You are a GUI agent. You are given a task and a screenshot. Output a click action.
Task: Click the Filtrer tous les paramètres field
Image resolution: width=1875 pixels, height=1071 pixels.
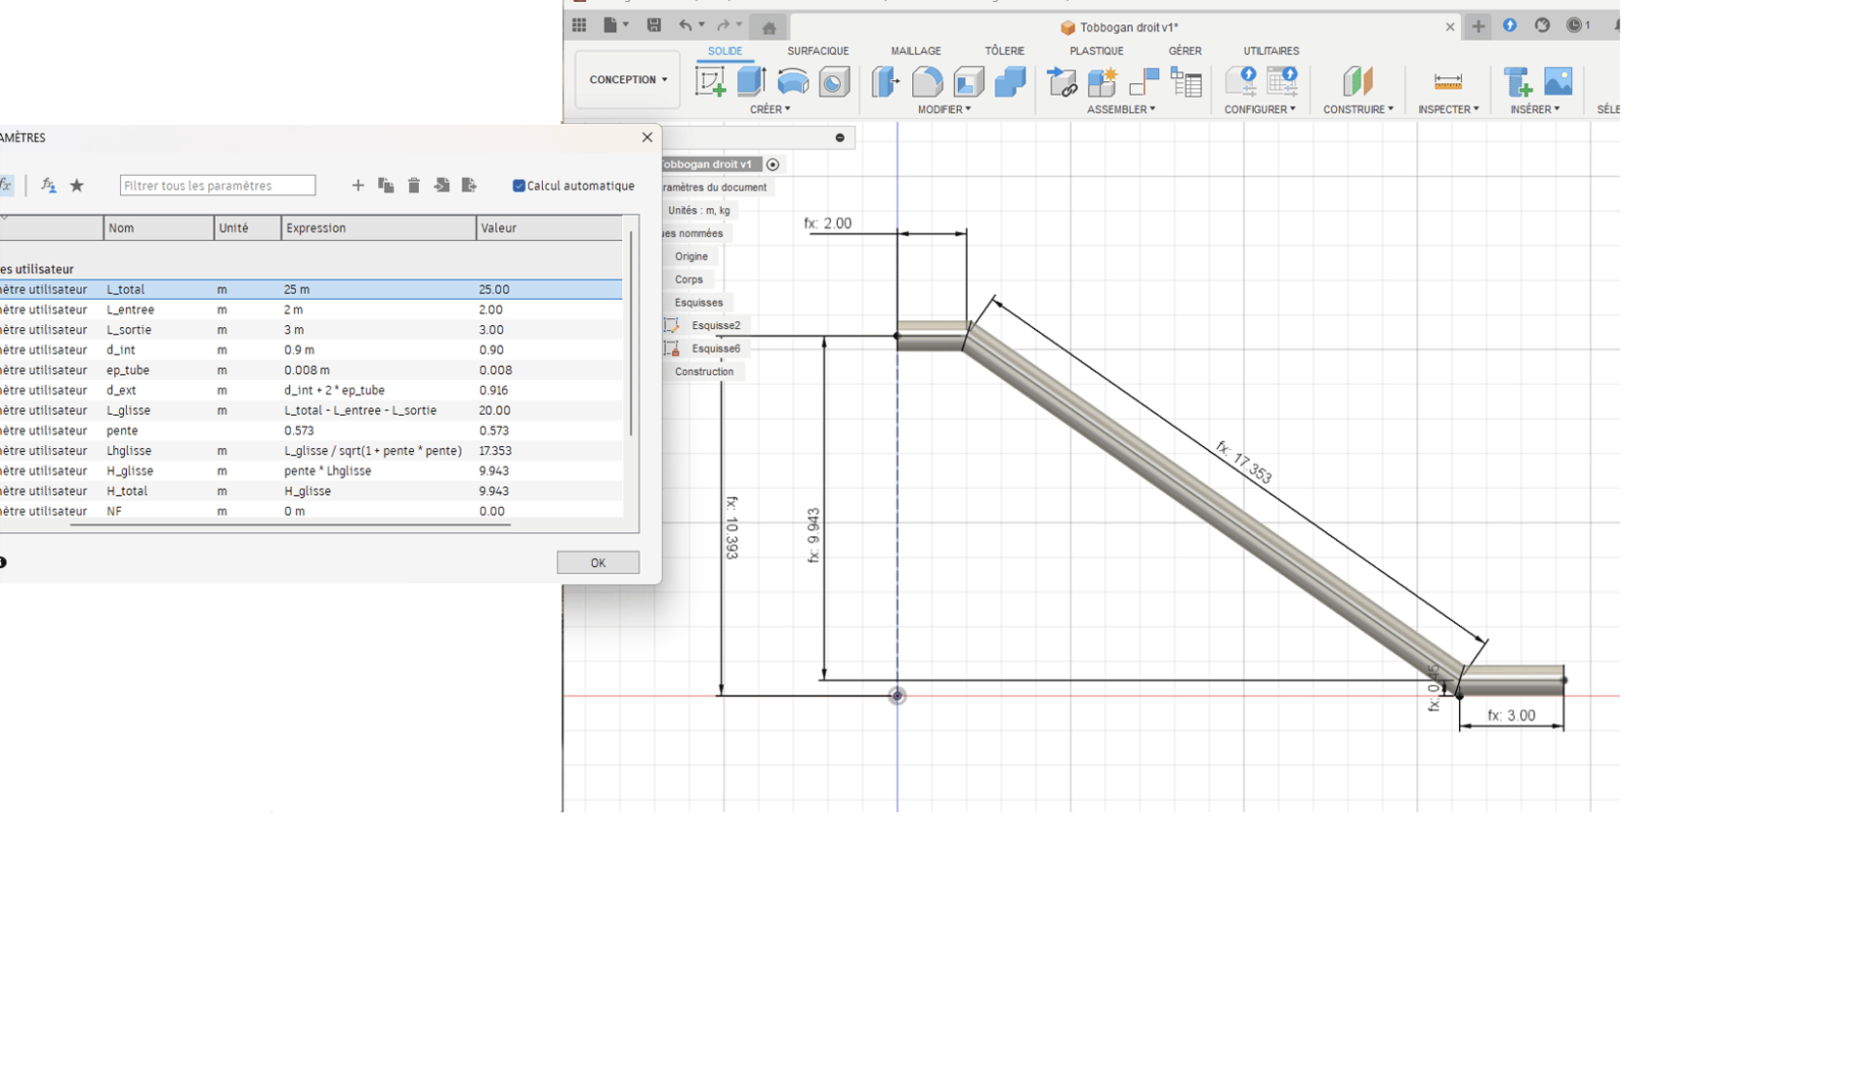tap(217, 185)
